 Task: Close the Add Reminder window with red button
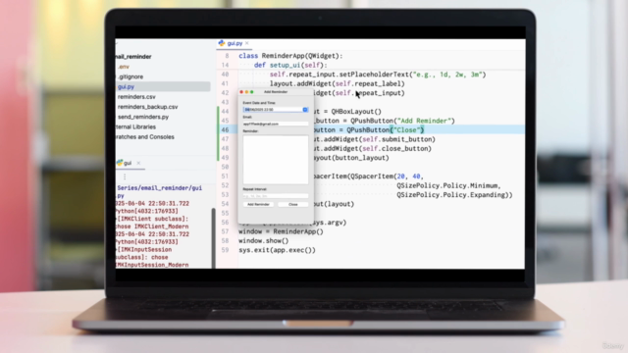(x=241, y=92)
